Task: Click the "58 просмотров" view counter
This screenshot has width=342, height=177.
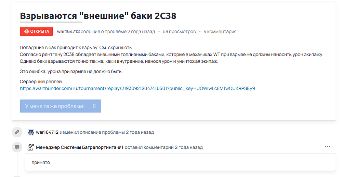Action: pyautogui.click(x=179, y=31)
